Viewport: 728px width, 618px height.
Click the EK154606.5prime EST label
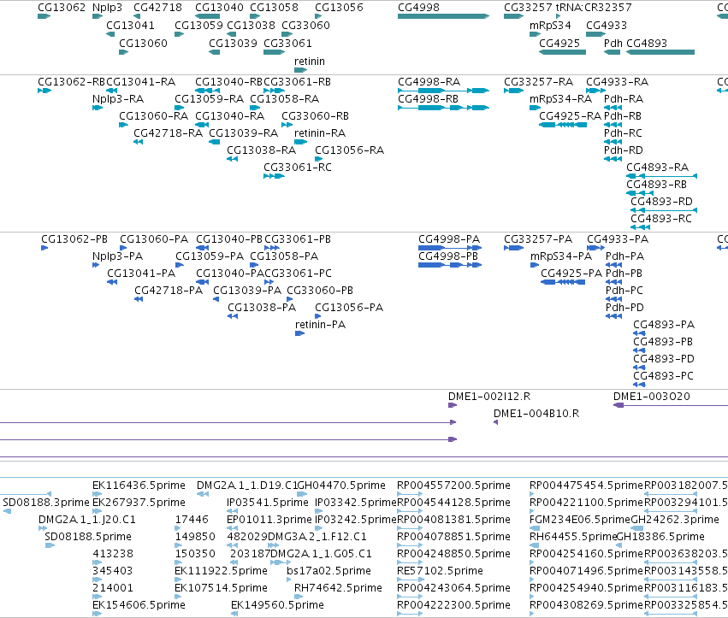coord(139,605)
